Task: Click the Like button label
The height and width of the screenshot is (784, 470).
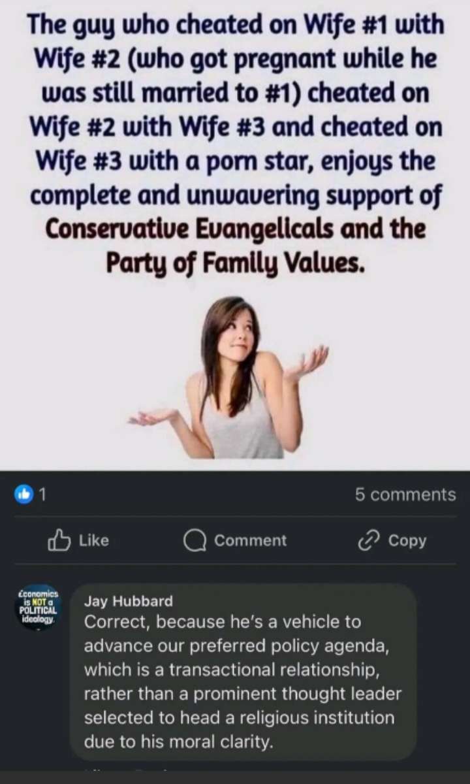Action: 94,540
